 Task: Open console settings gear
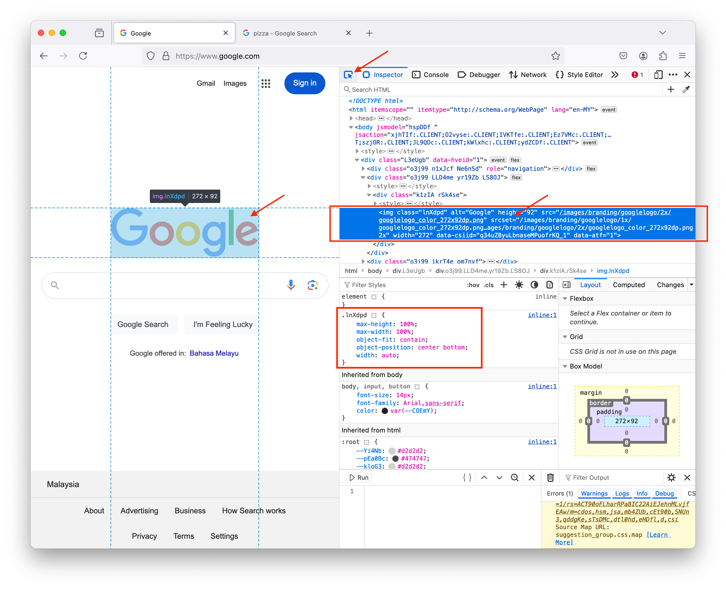click(x=671, y=477)
